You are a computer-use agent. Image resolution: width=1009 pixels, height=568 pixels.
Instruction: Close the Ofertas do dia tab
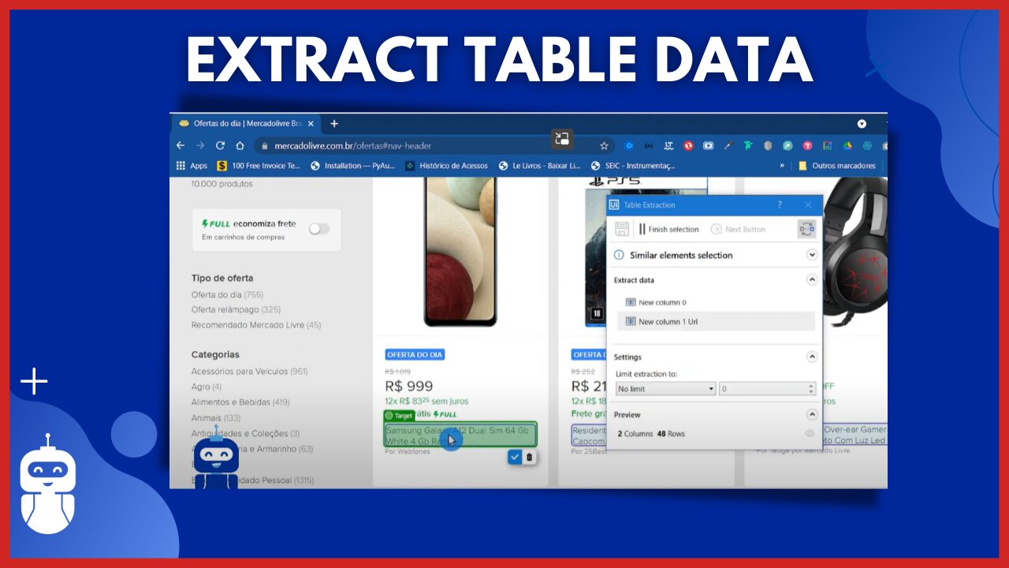pyautogui.click(x=311, y=124)
